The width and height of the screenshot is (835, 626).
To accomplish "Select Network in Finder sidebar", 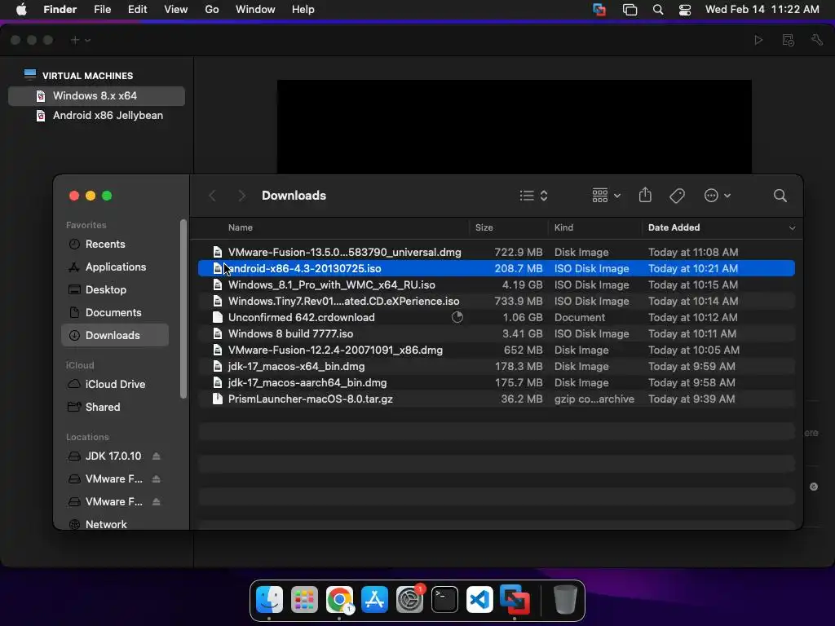I will 114,524.
